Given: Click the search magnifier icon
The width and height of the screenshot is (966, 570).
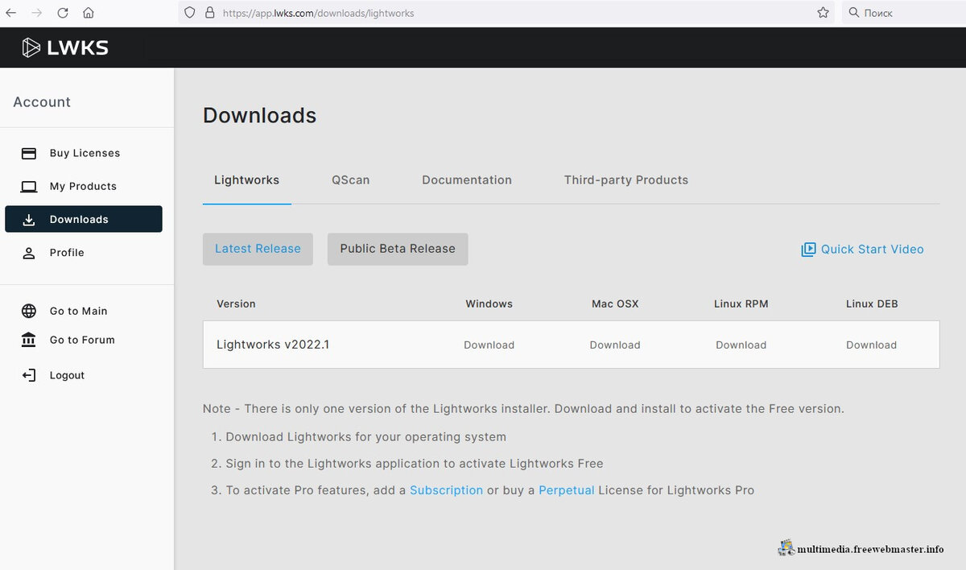Looking at the screenshot, I should 854,13.
